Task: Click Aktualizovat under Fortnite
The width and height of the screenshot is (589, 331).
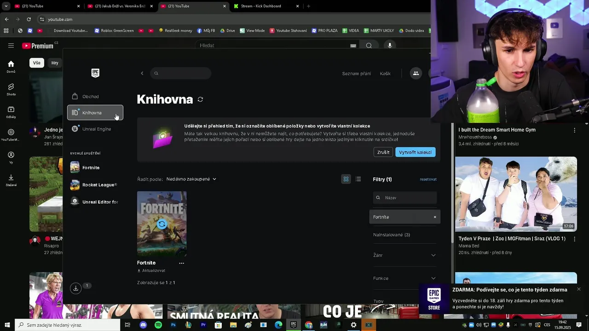Action: (151, 271)
